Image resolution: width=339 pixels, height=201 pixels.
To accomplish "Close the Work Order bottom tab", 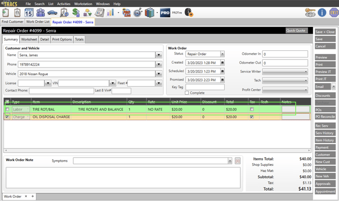I will tap(26, 196).
